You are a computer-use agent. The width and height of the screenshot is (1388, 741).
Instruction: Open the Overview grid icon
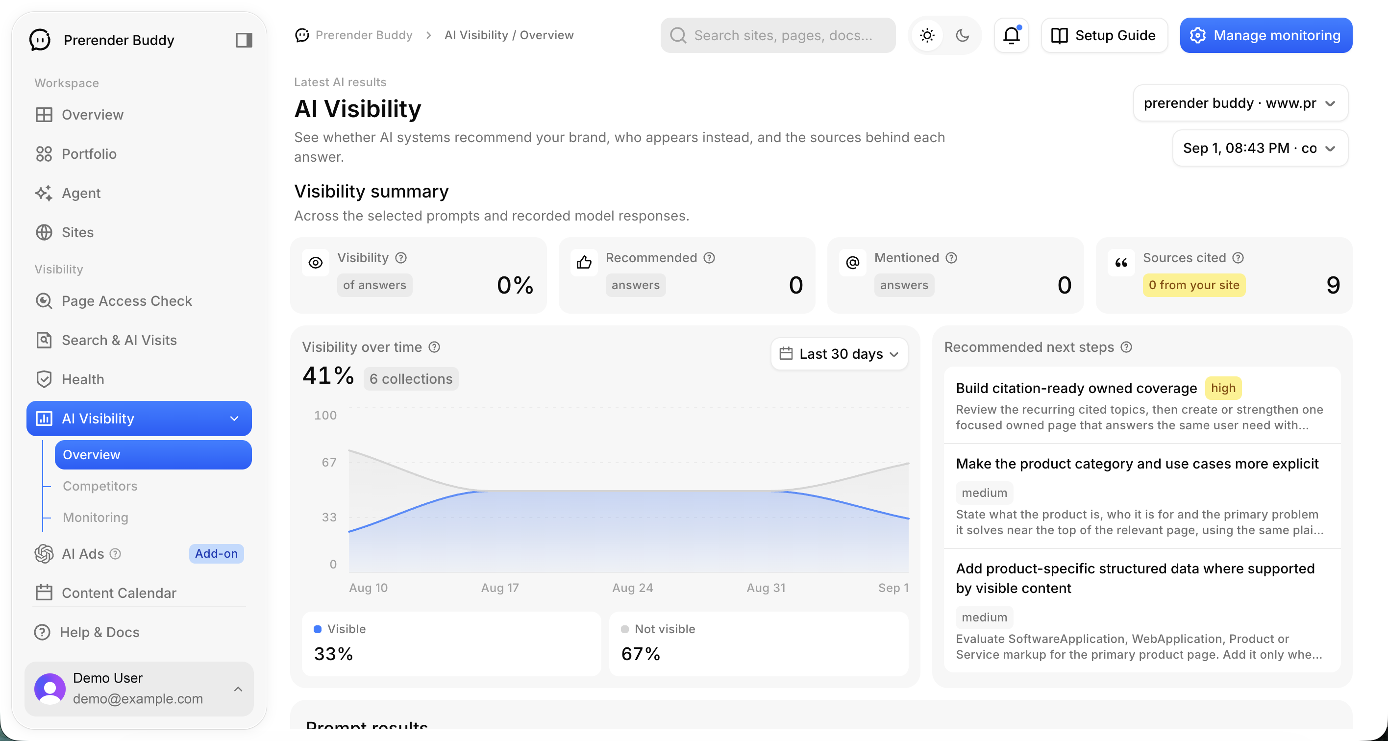click(44, 115)
